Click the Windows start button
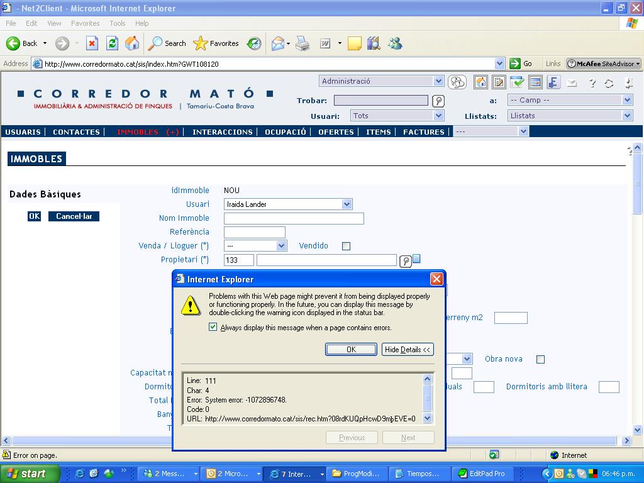Screen dimensions: 644x483 (x=30, y=474)
